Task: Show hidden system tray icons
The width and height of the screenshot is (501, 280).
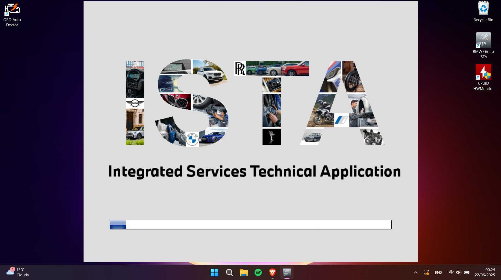Action: 416,272
